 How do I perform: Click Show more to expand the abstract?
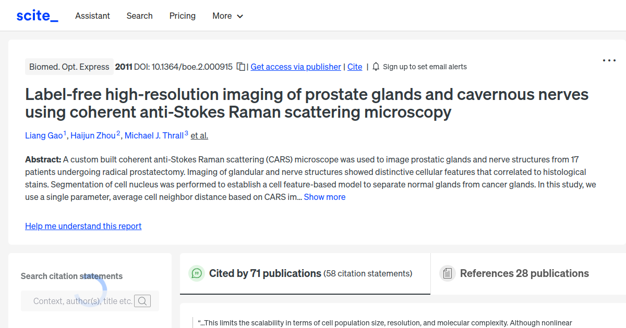click(x=324, y=197)
